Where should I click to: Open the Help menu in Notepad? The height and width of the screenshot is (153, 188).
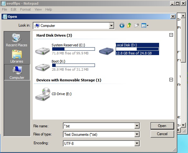pyautogui.click(x=48, y=9)
